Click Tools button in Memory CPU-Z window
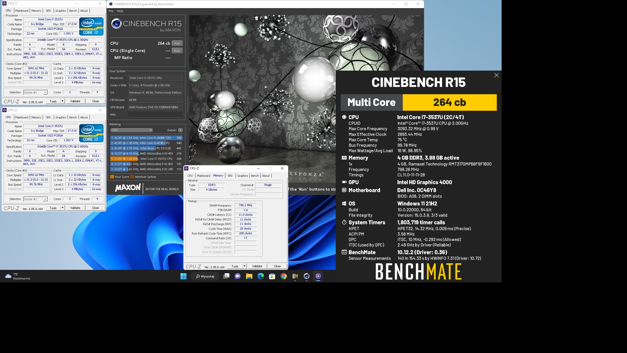The image size is (627, 353). pyautogui.click(x=235, y=266)
